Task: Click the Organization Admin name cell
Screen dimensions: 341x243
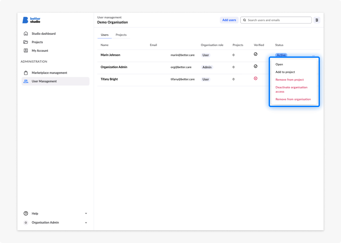Action: point(114,67)
